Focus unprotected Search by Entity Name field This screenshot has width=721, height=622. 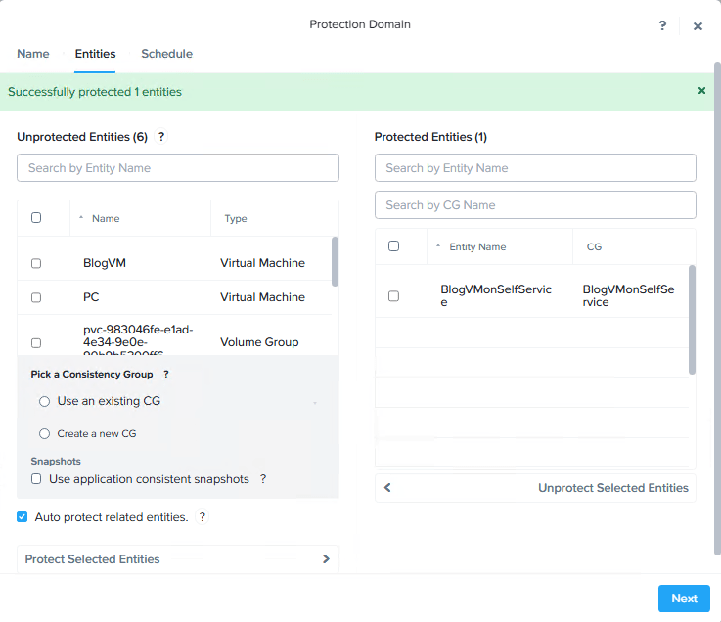tap(178, 168)
